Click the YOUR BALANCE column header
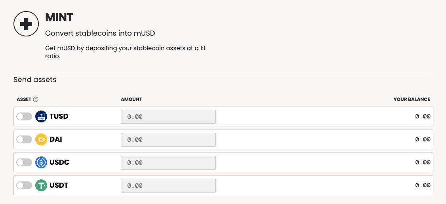Screen dimensions: 446x204 tap(412, 99)
